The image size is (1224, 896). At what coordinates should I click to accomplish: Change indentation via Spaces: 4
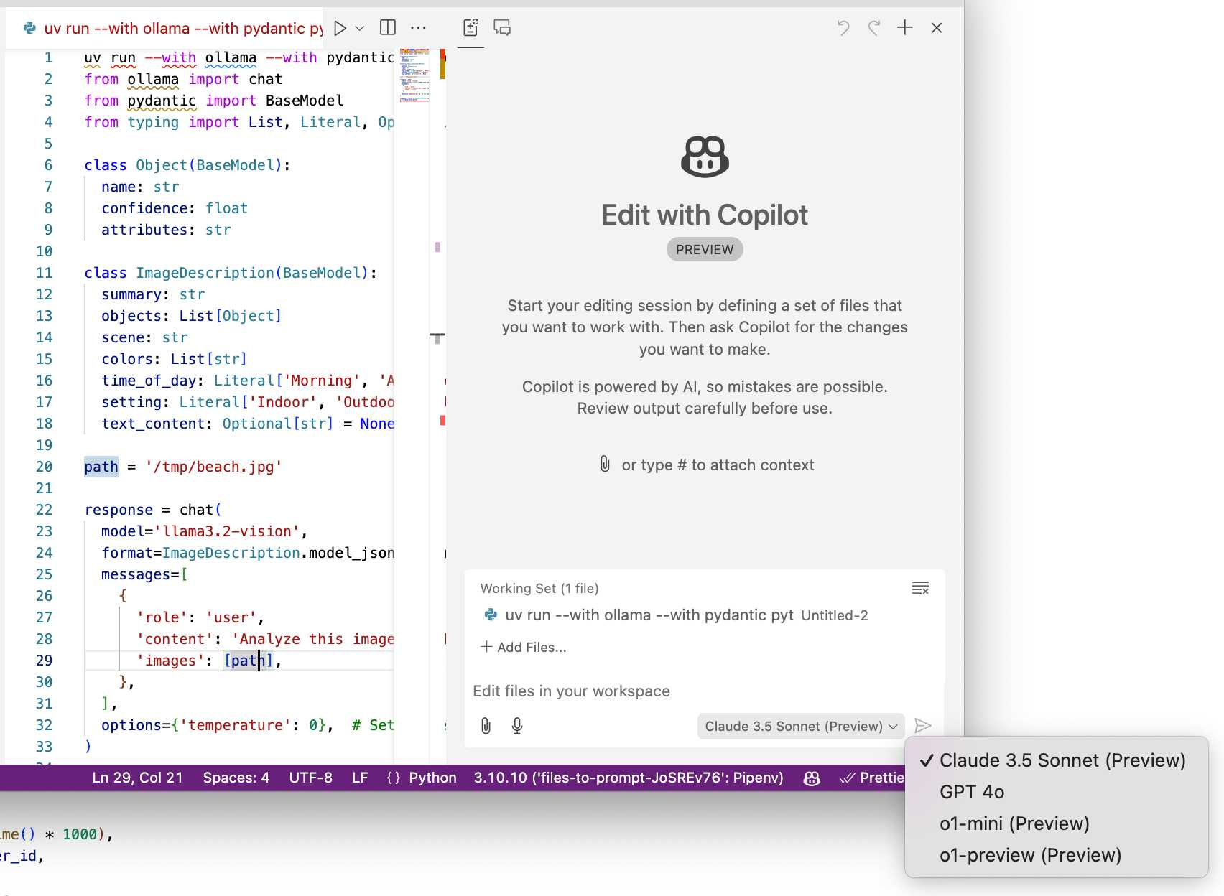point(236,778)
